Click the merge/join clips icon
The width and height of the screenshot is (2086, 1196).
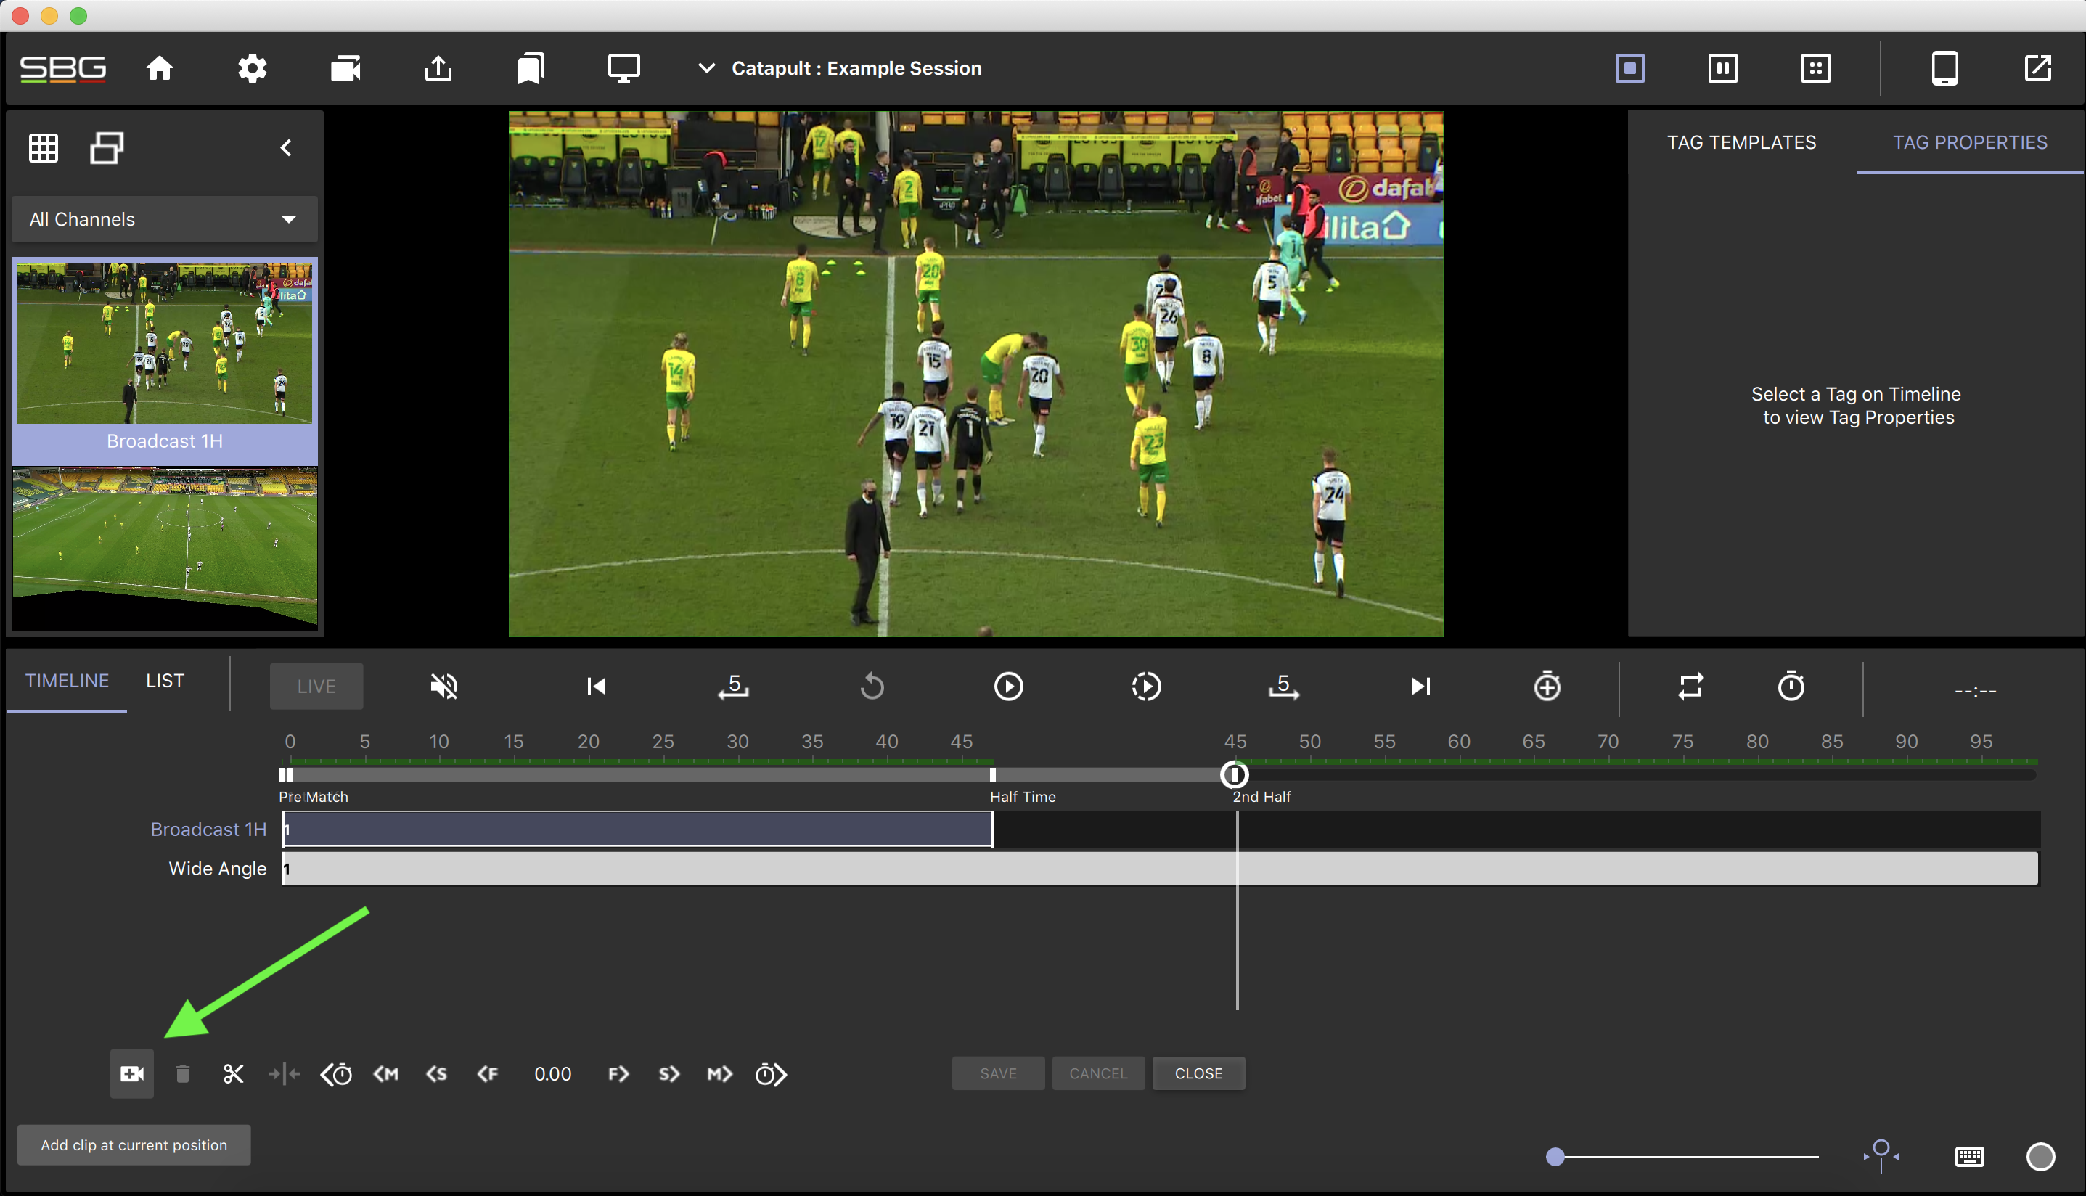pyautogui.click(x=284, y=1073)
